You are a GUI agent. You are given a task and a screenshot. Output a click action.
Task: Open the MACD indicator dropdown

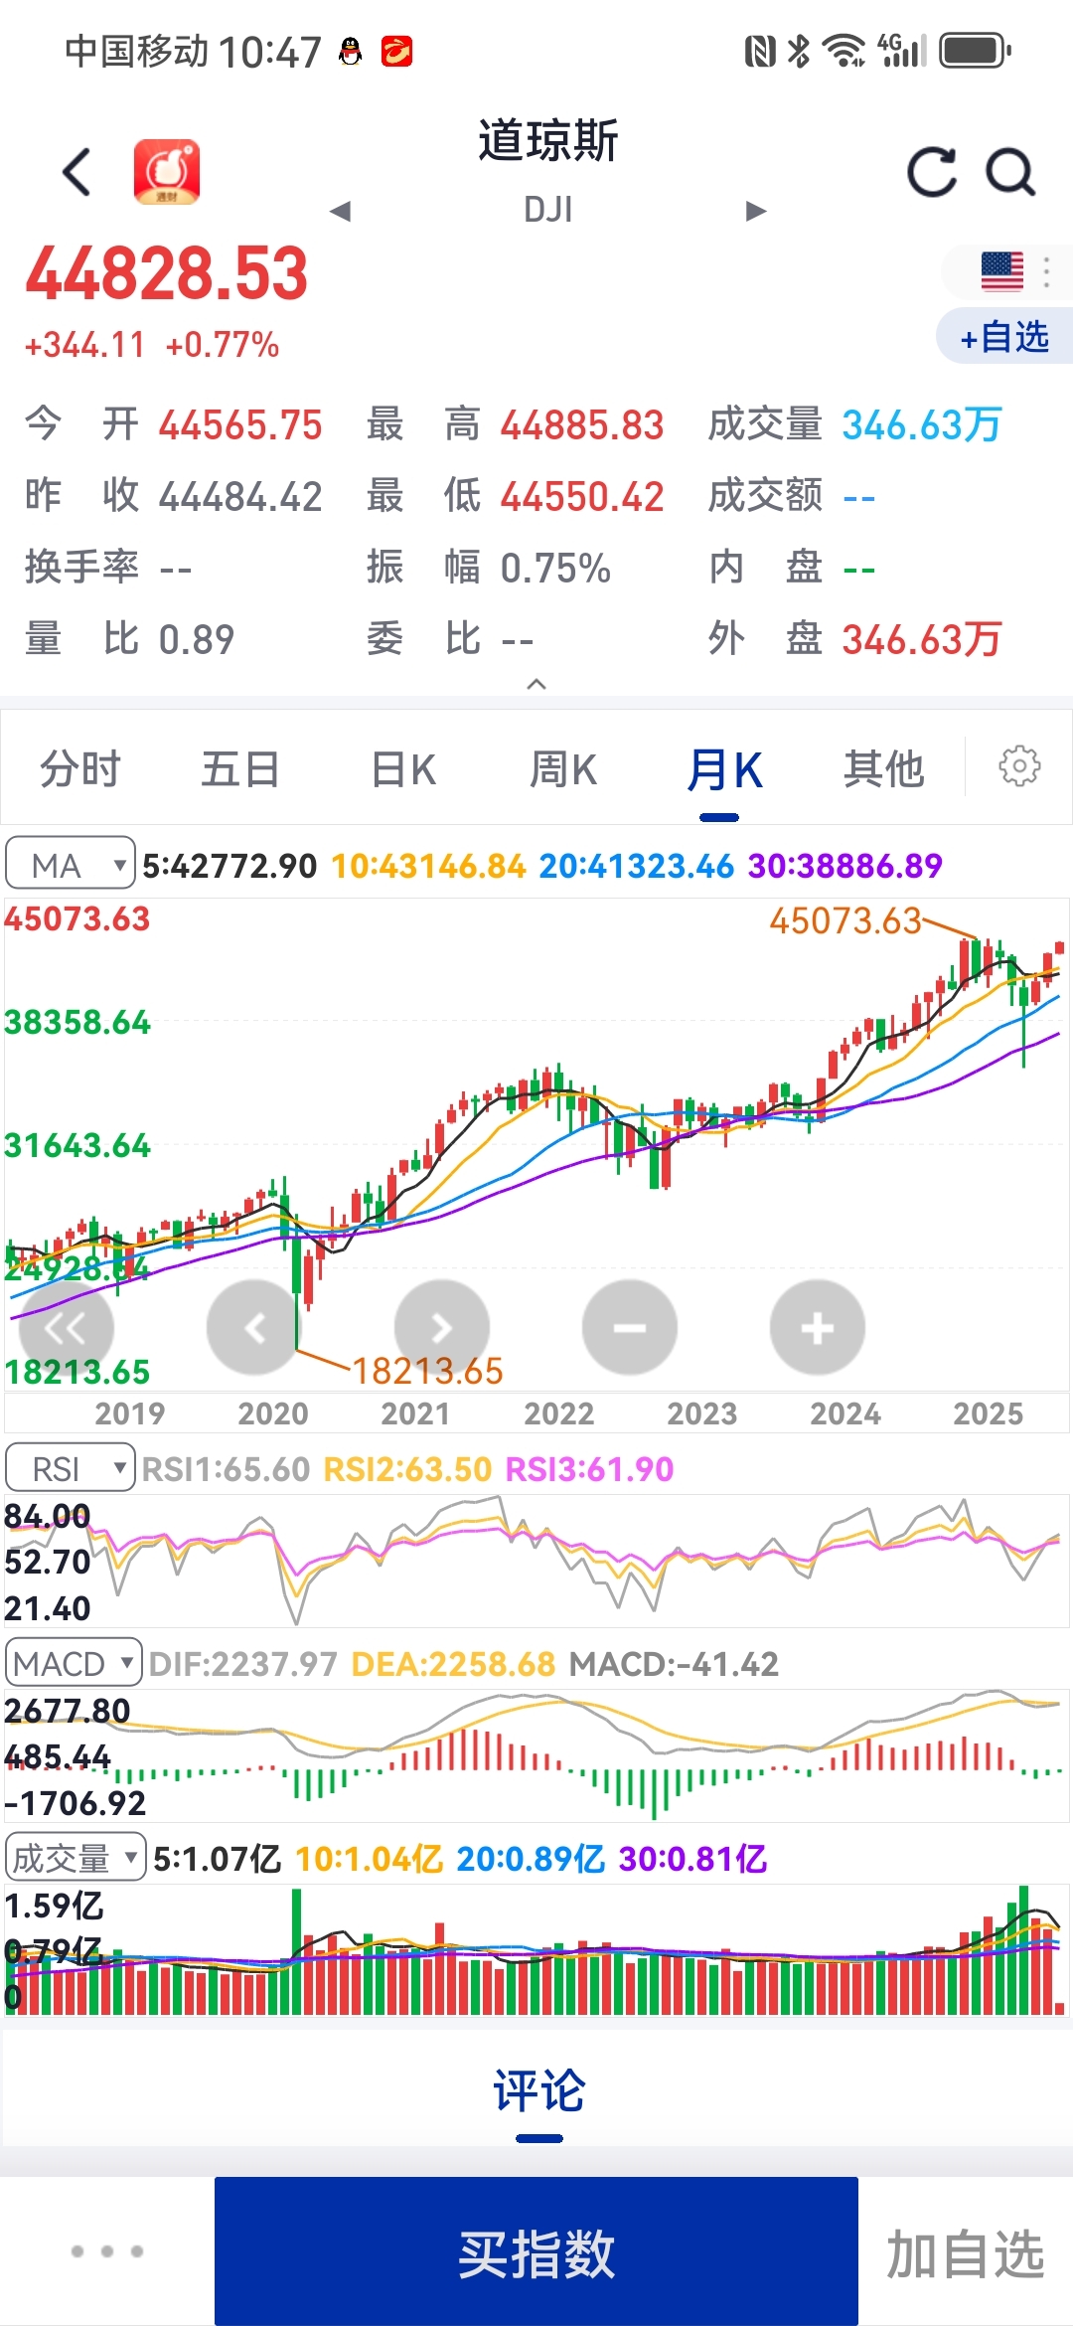coord(74,1662)
